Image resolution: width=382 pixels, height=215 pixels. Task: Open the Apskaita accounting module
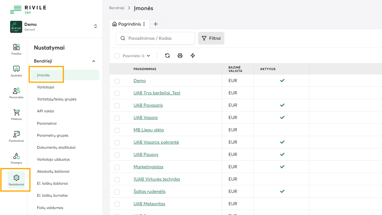coord(16,71)
